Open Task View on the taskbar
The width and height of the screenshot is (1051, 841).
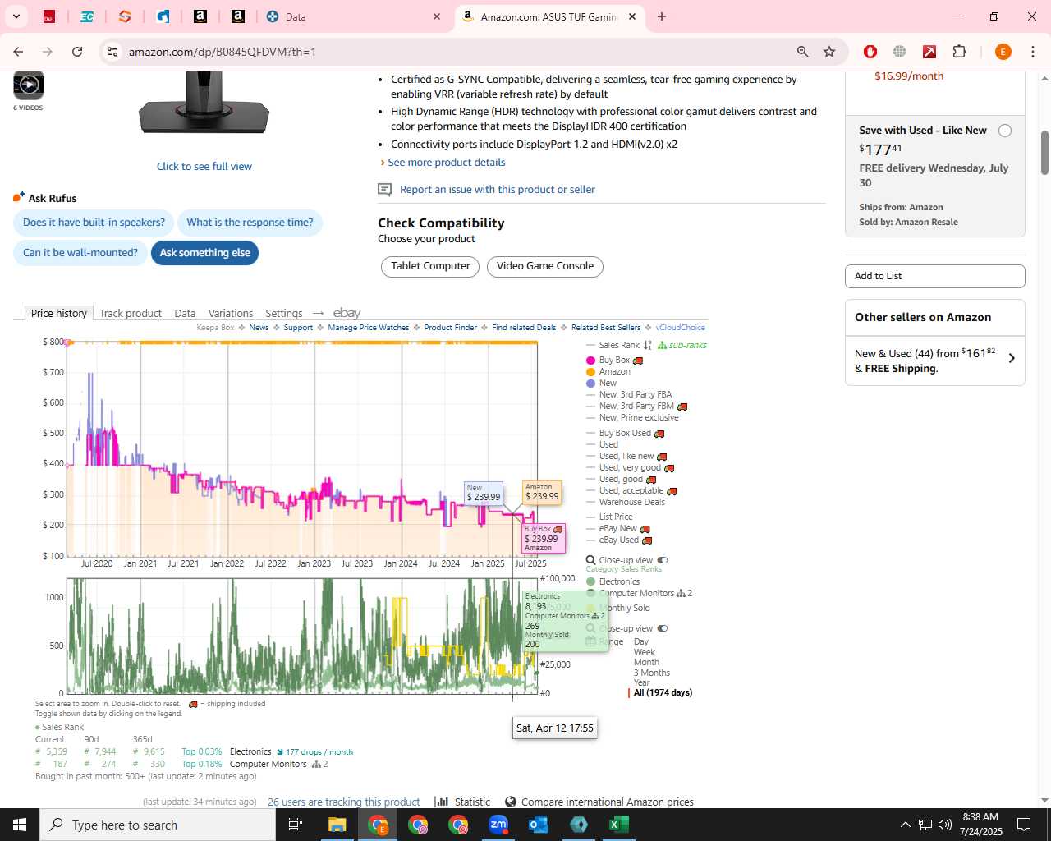coord(296,825)
